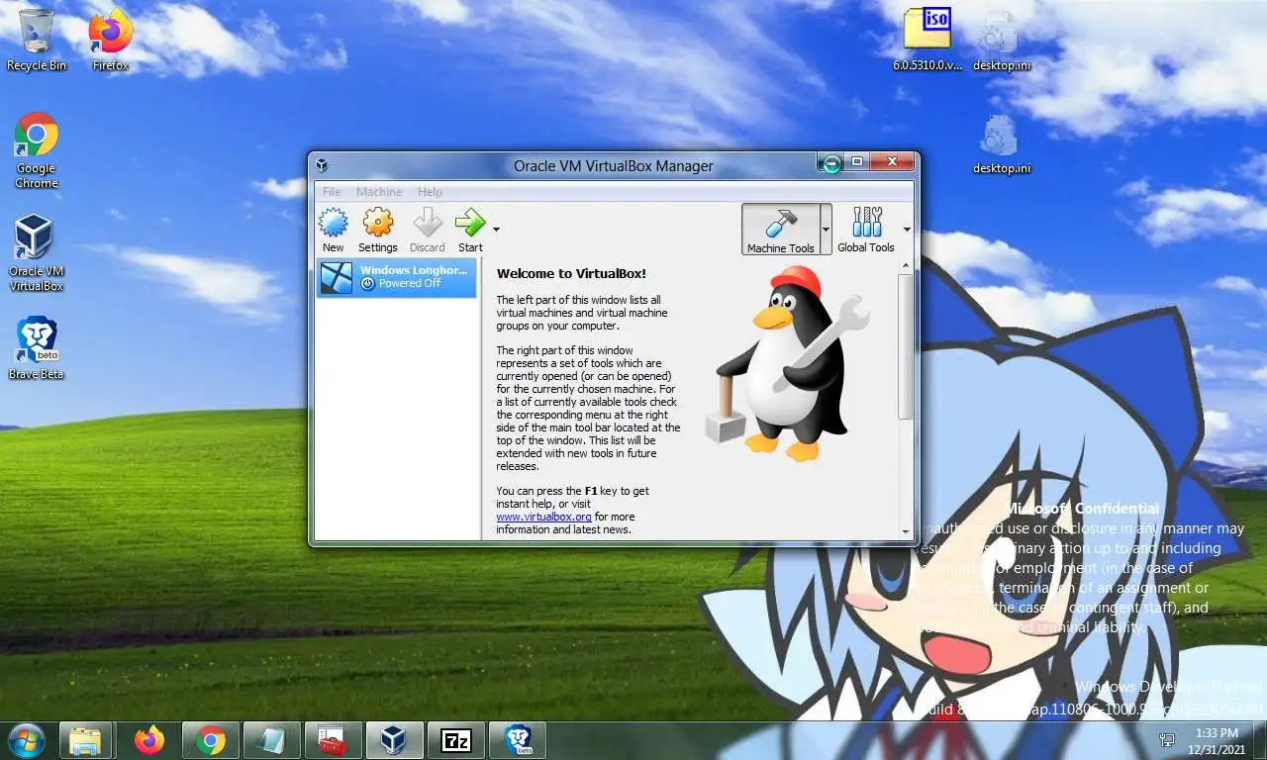Select the Brave Beta desktop shortcut
Image resolution: width=1267 pixels, height=760 pixels.
(37, 348)
